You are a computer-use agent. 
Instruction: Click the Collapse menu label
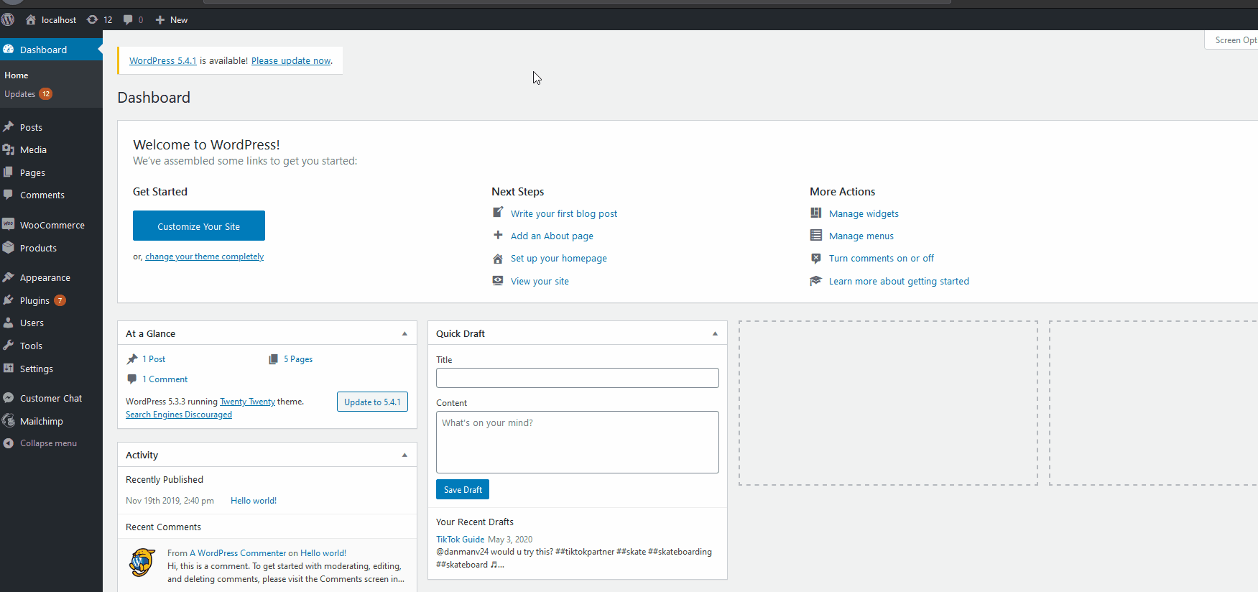click(48, 443)
